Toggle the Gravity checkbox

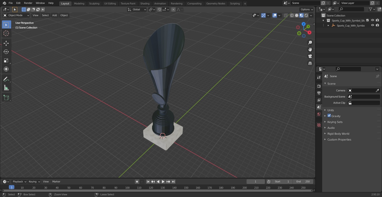pyautogui.click(x=329, y=116)
